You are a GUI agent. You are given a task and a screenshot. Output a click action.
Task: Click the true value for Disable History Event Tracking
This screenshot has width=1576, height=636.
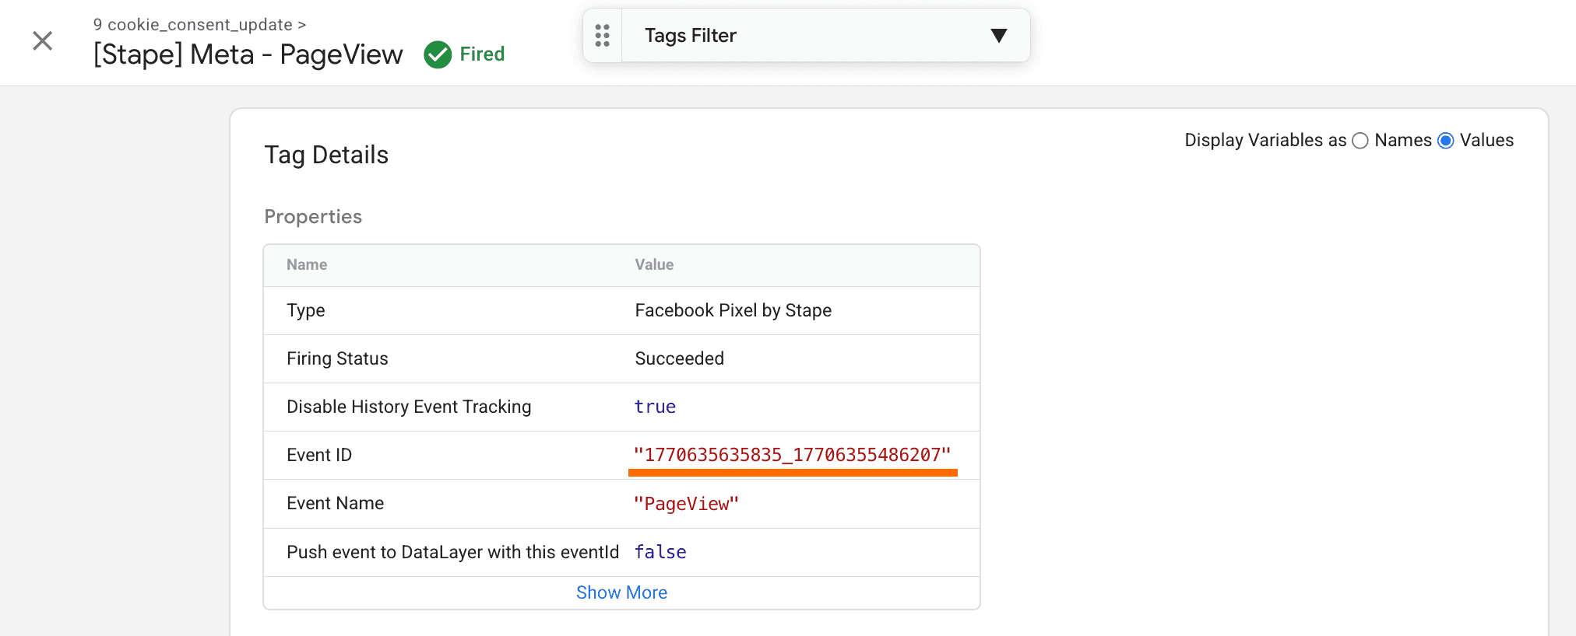[655, 407]
